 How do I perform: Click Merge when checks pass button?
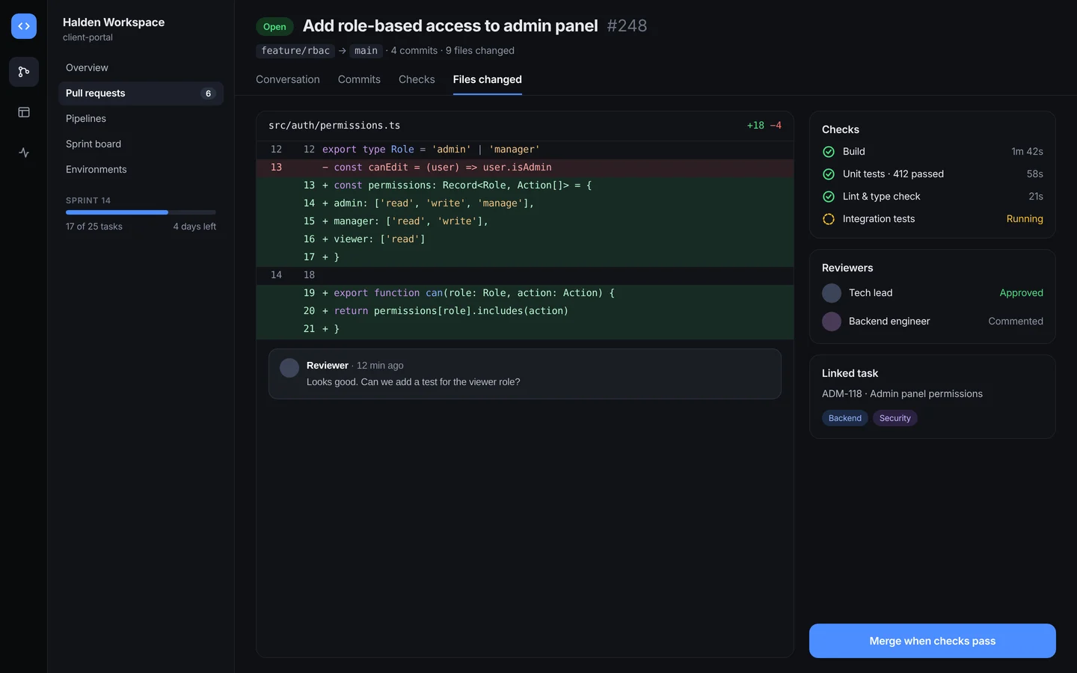[933, 641]
